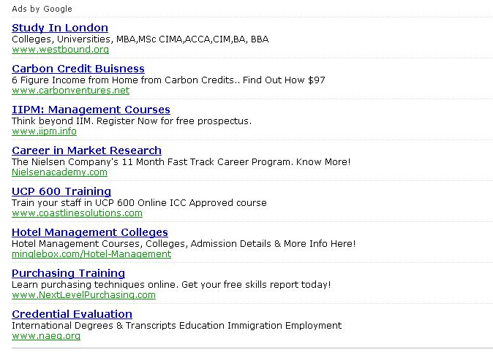The height and width of the screenshot is (355, 493).
Task: Click the Nielsen Company ad description text
Action: click(x=181, y=162)
